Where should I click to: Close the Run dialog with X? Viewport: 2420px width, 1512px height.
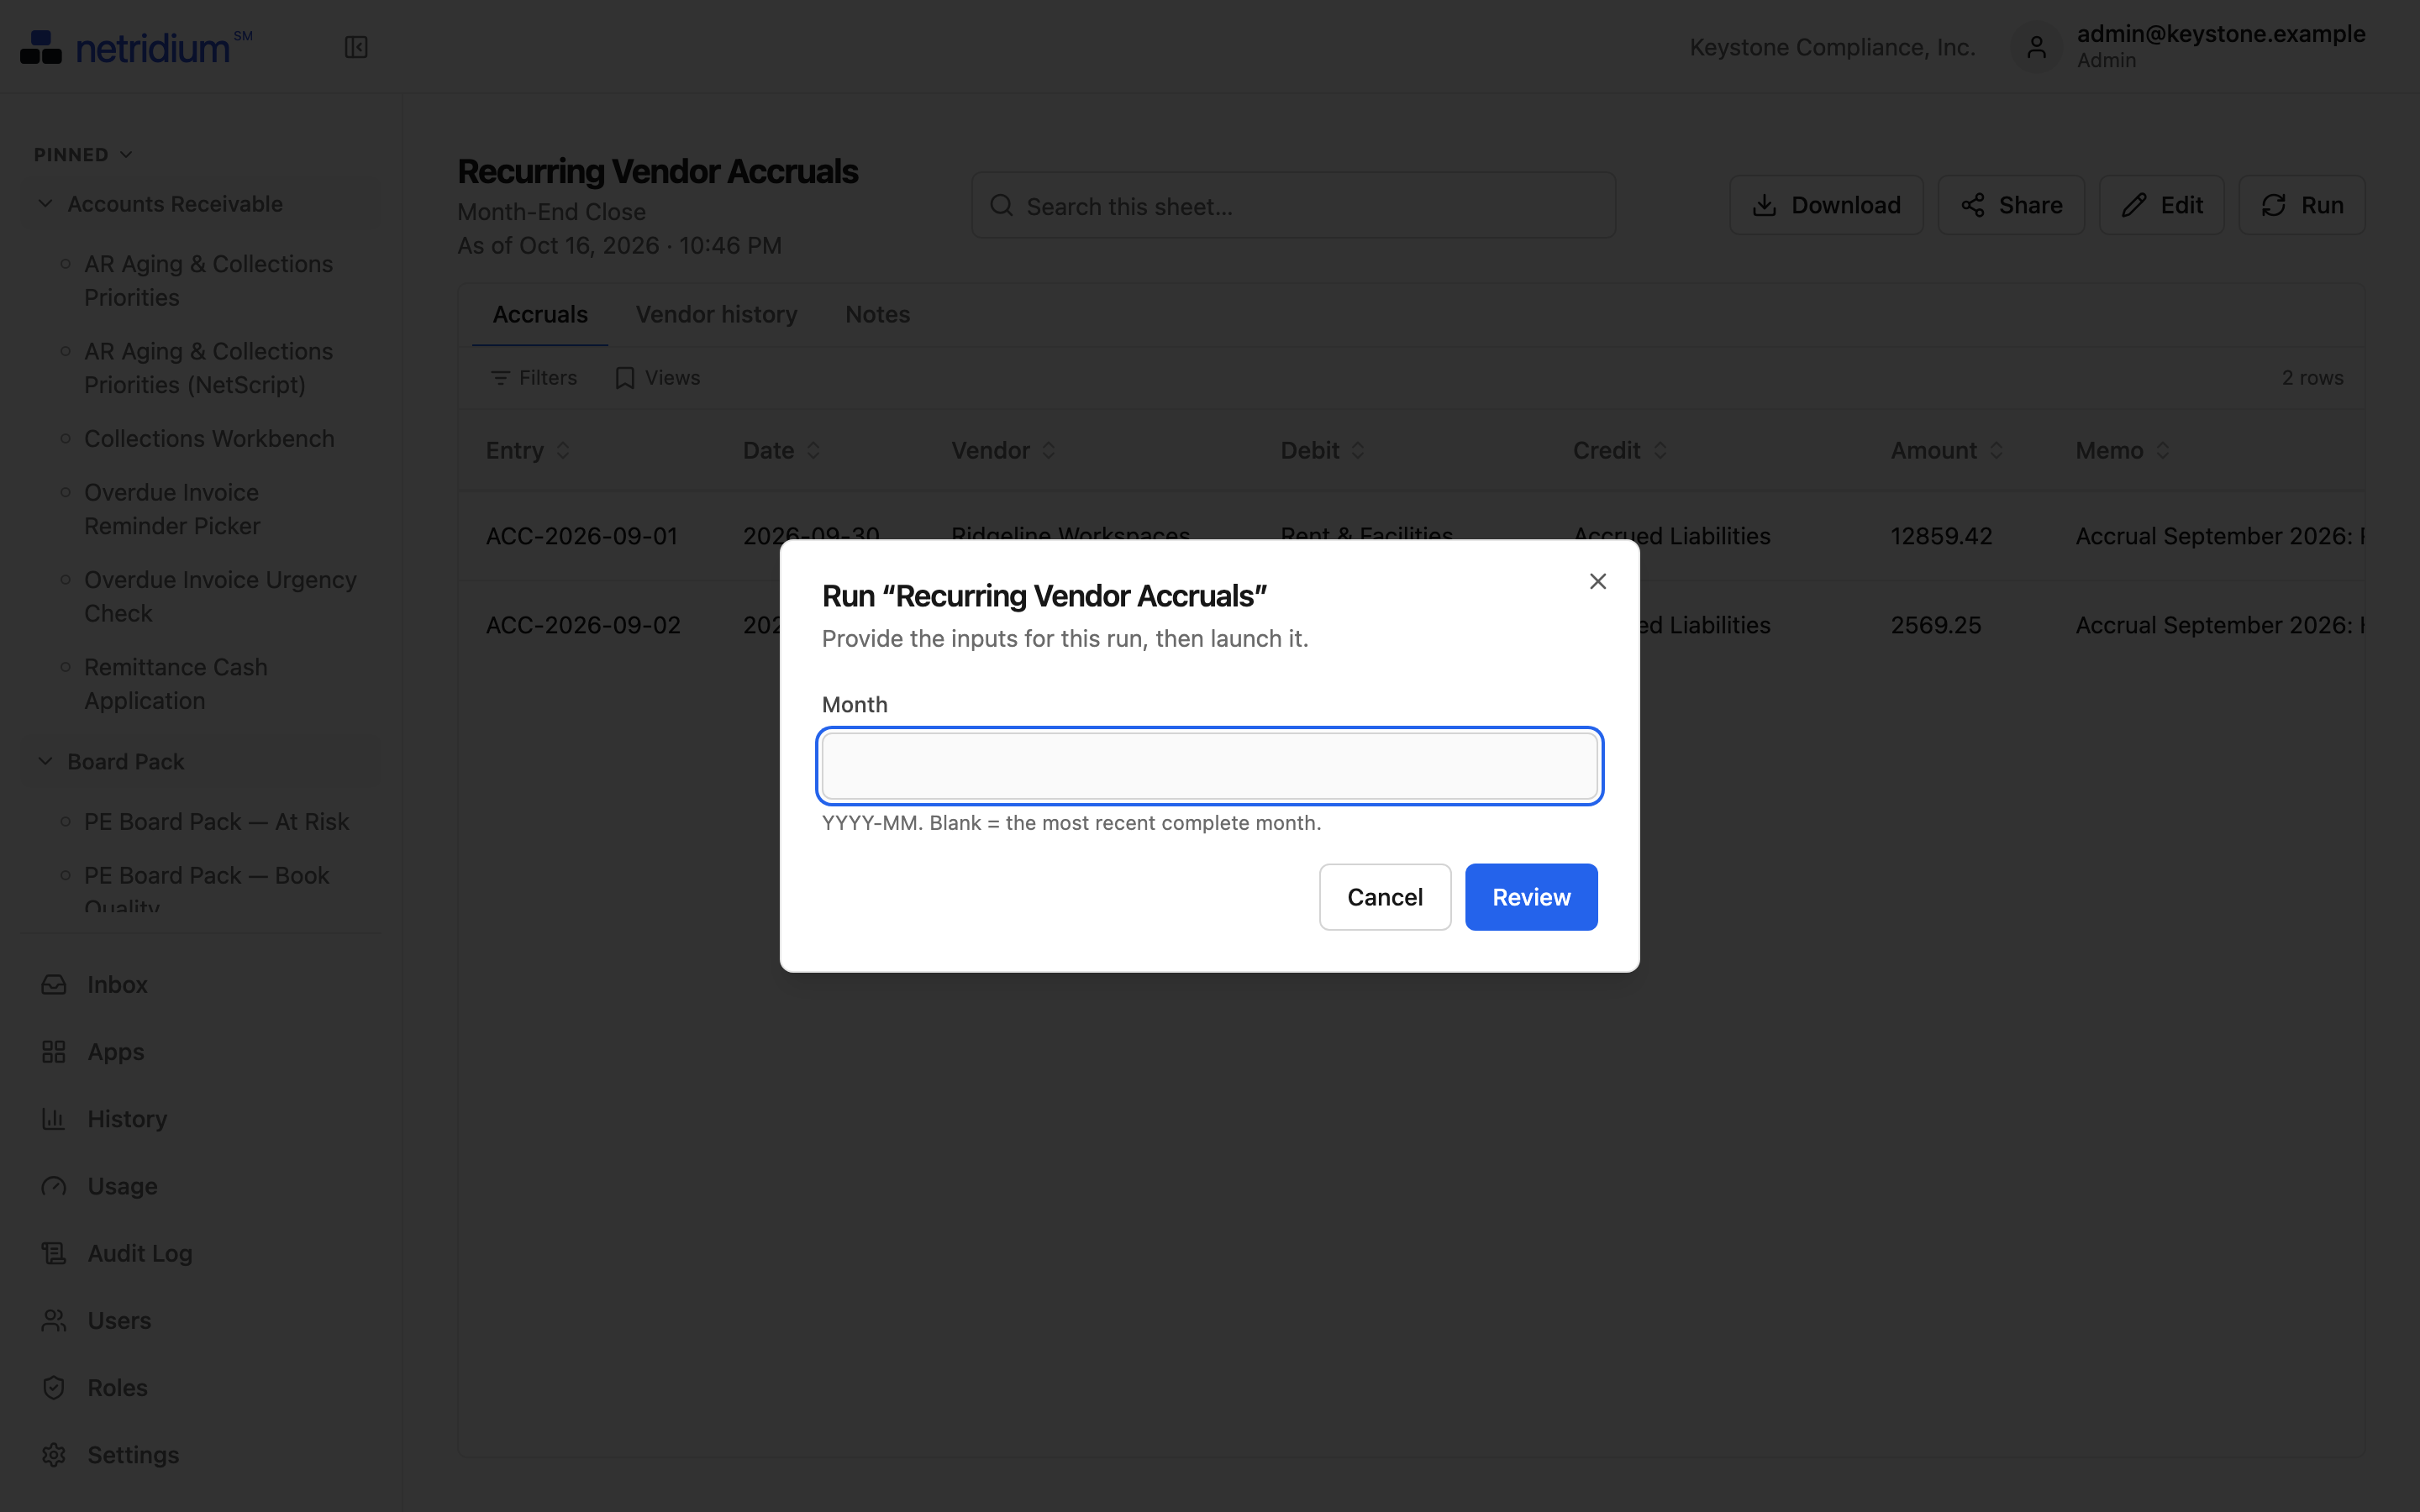[x=1597, y=581]
